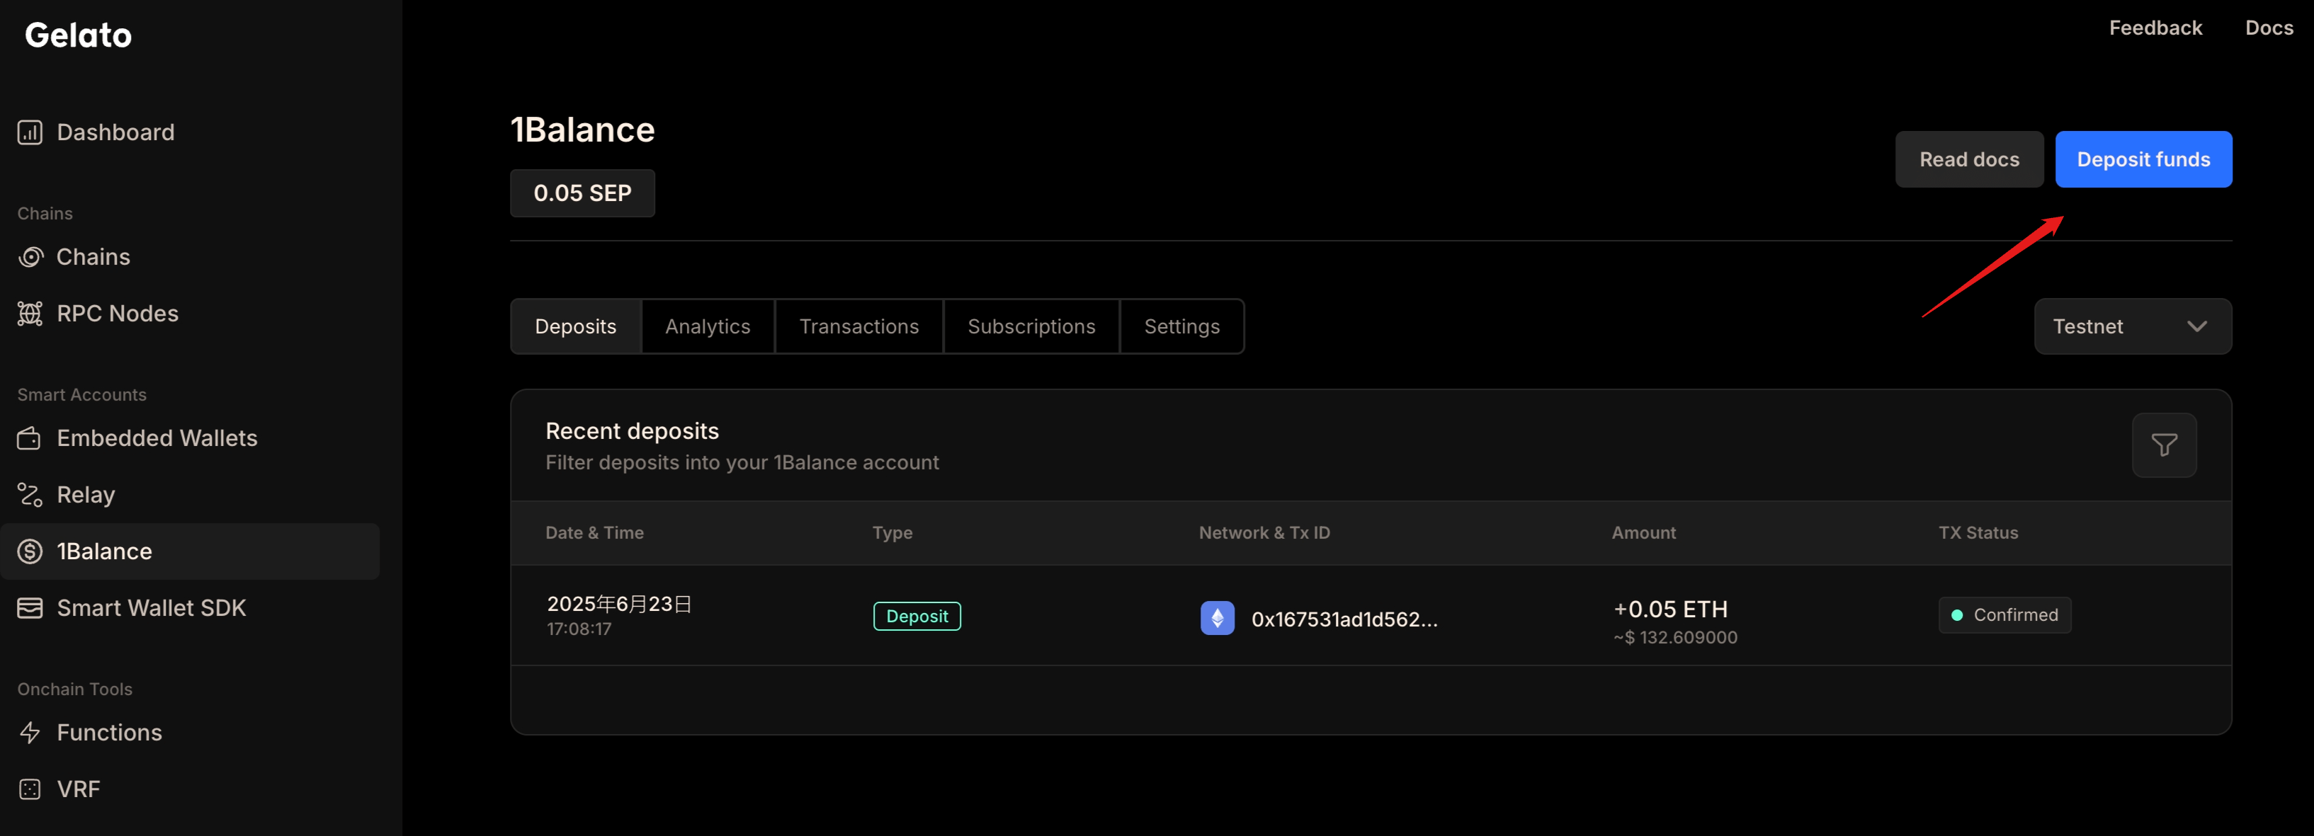
Task: Open the Read docs button
Action: tap(1969, 159)
